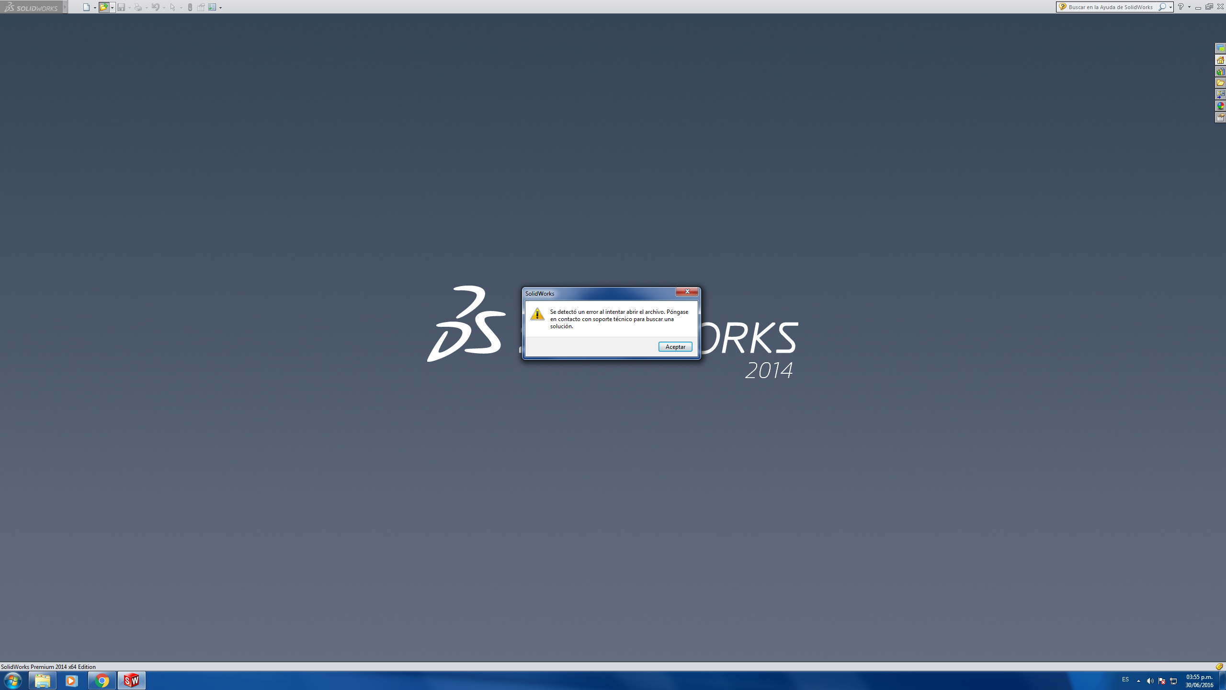Click the network connection tray icon
Screen dimensions: 1226x690
point(1173,681)
